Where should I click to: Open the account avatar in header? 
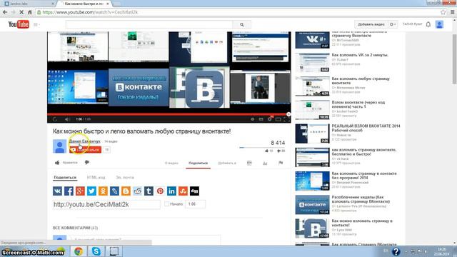tap(439, 24)
